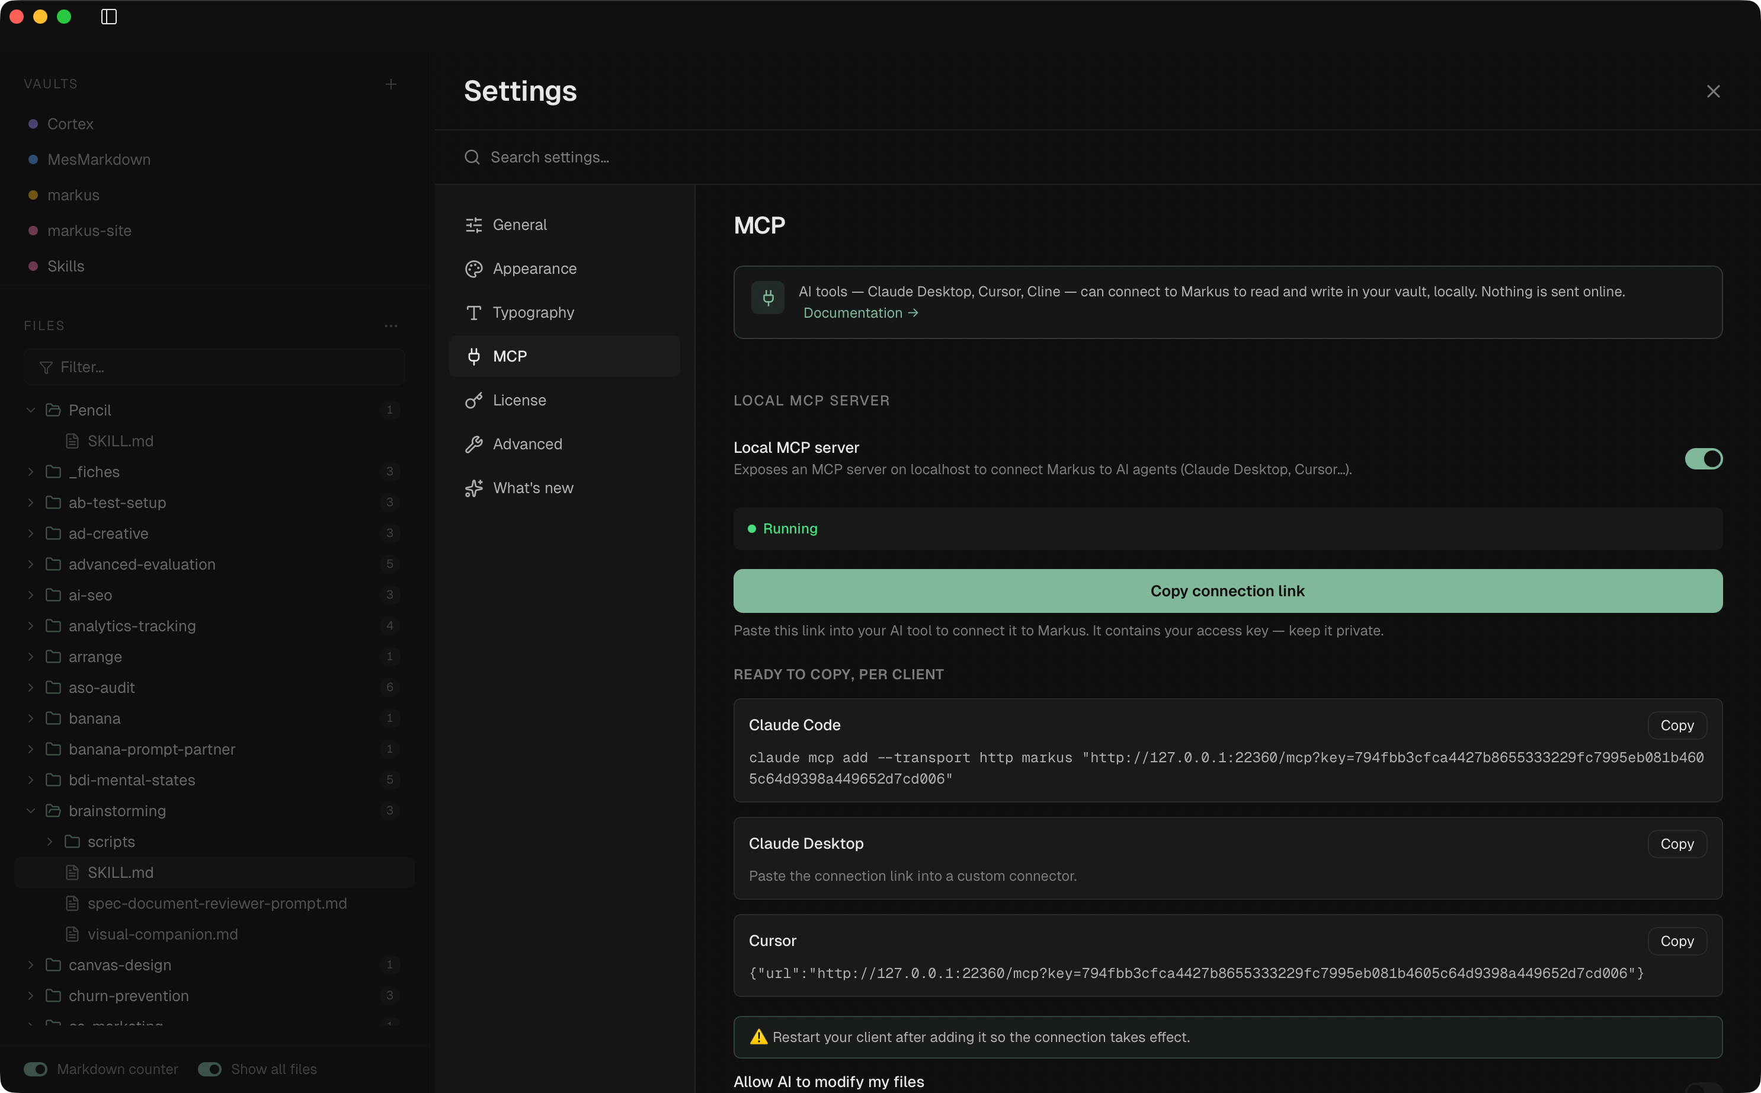Click the Cortex vault color dot
1761x1093 pixels.
[33, 124]
